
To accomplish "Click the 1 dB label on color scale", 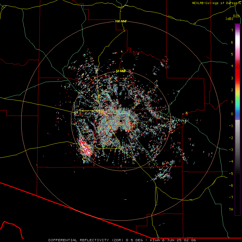I will (x=232, y=102).
